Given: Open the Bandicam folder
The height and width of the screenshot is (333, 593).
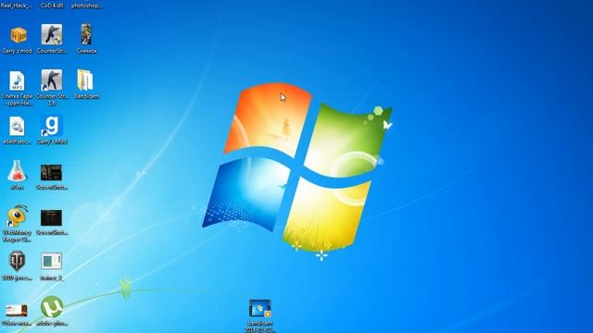Looking at the screenshot, I should (x=85, y=80).
